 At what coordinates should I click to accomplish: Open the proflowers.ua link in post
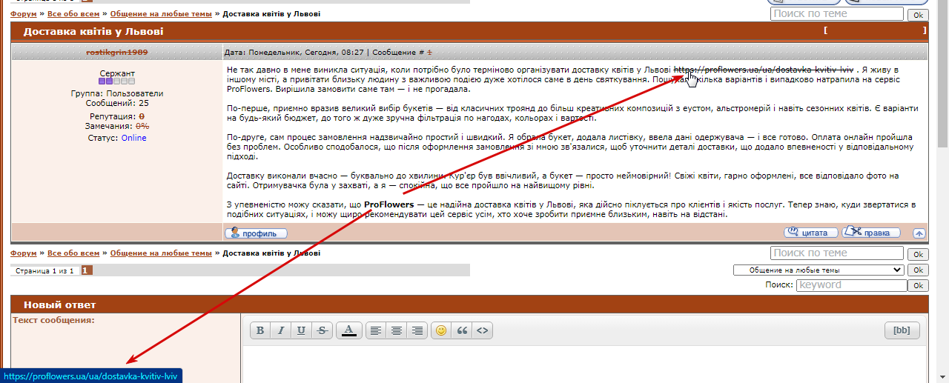[x=764, y=69]
